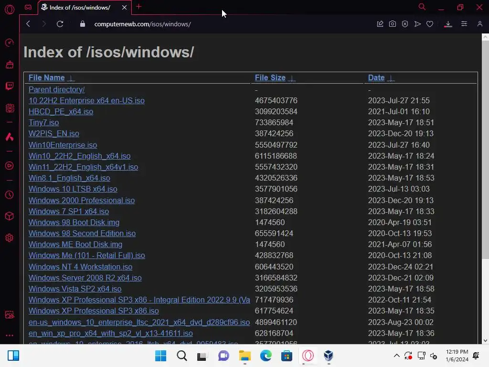
Task: Sort listing by File Size
Action: (270, 78)
